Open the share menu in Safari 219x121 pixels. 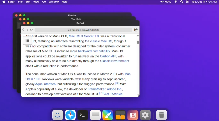click(136, 30)
